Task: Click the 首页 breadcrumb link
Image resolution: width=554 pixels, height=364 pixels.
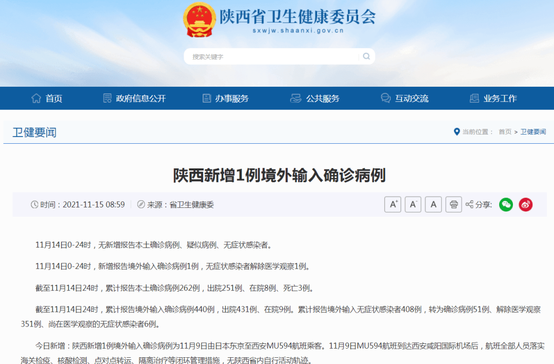Action: pyautogui.click(x=505, y=131)
